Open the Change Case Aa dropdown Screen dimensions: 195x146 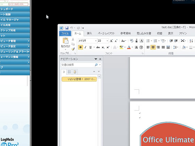tap(124, 41)
